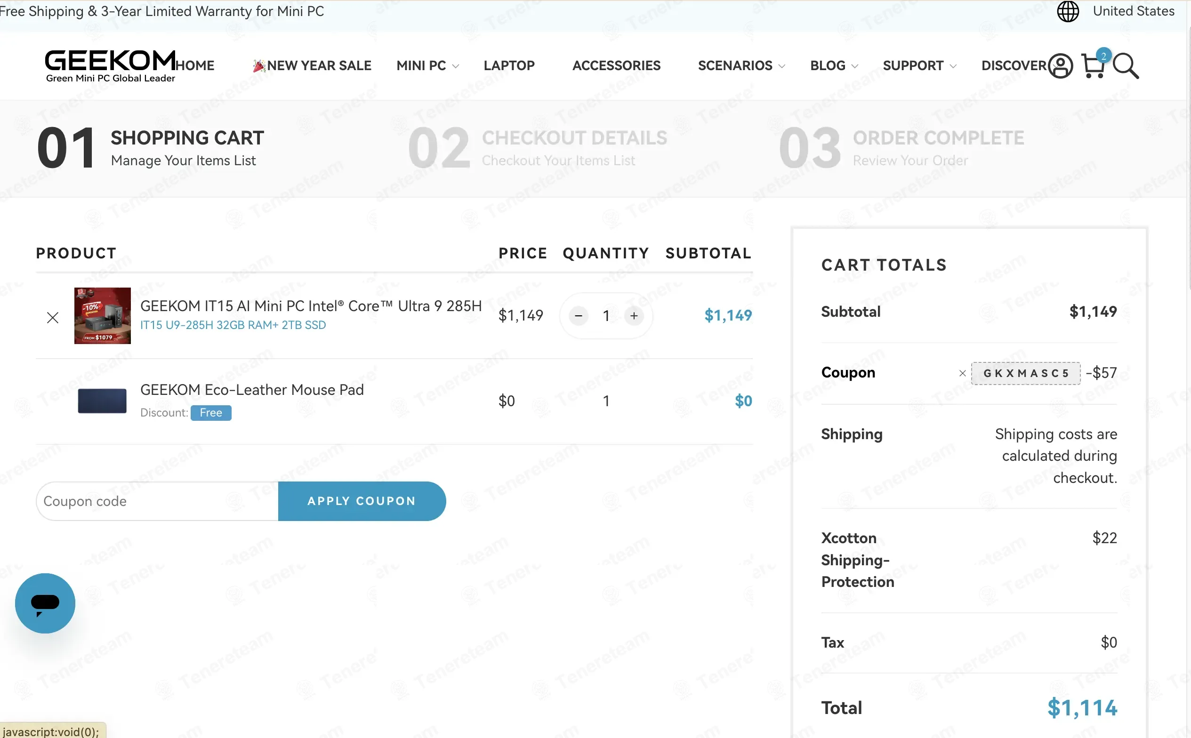The height and width of the screenshot is (738, 1191).
Task: Select United States region
Action: click(x=1134, y=11)
